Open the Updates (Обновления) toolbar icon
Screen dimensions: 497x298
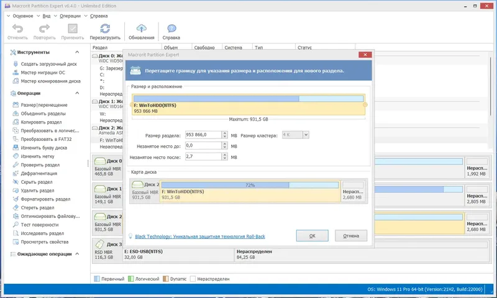[x=142, y=29]
